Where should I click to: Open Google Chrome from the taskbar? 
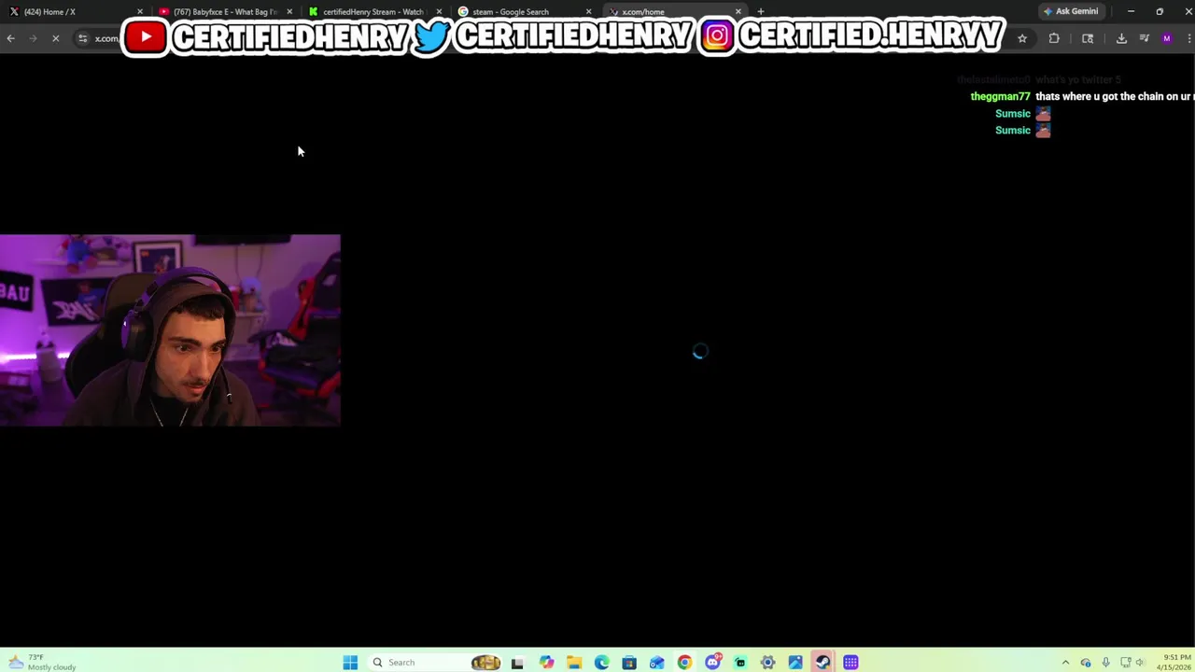(684, 663)
